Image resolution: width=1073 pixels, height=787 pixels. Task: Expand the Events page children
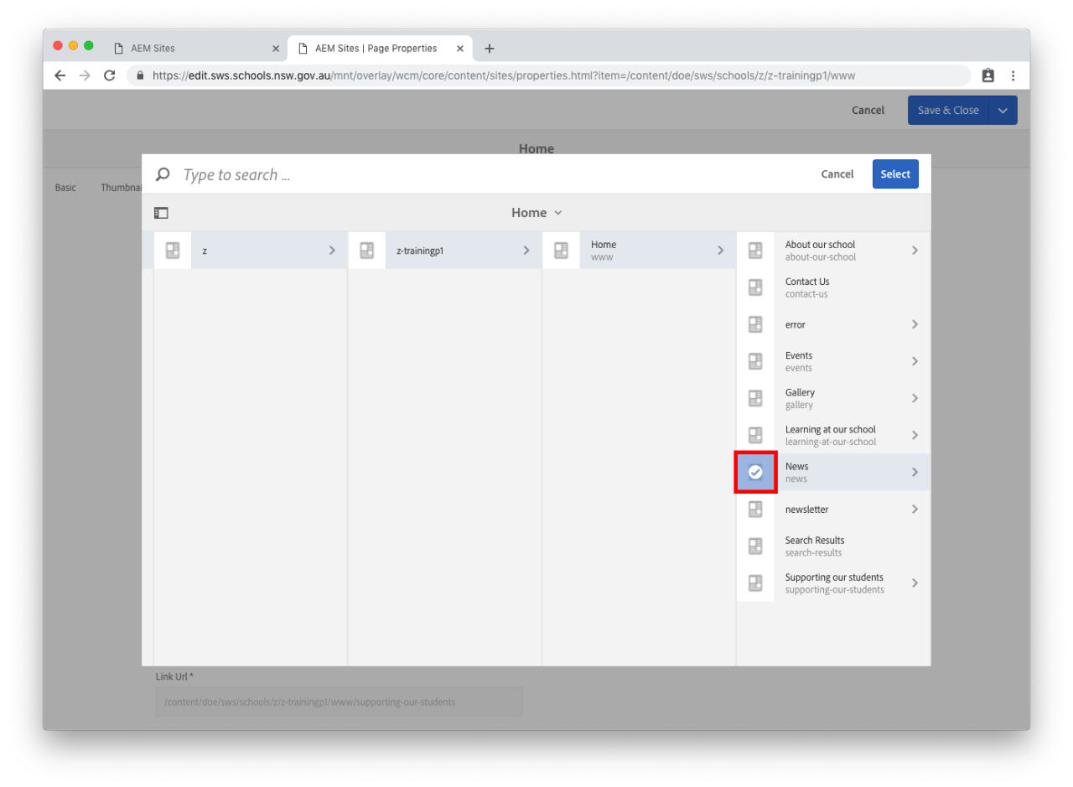click(915, 361)
